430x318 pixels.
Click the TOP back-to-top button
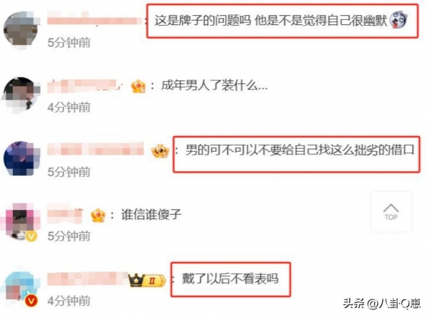click(x=391, y=212)
